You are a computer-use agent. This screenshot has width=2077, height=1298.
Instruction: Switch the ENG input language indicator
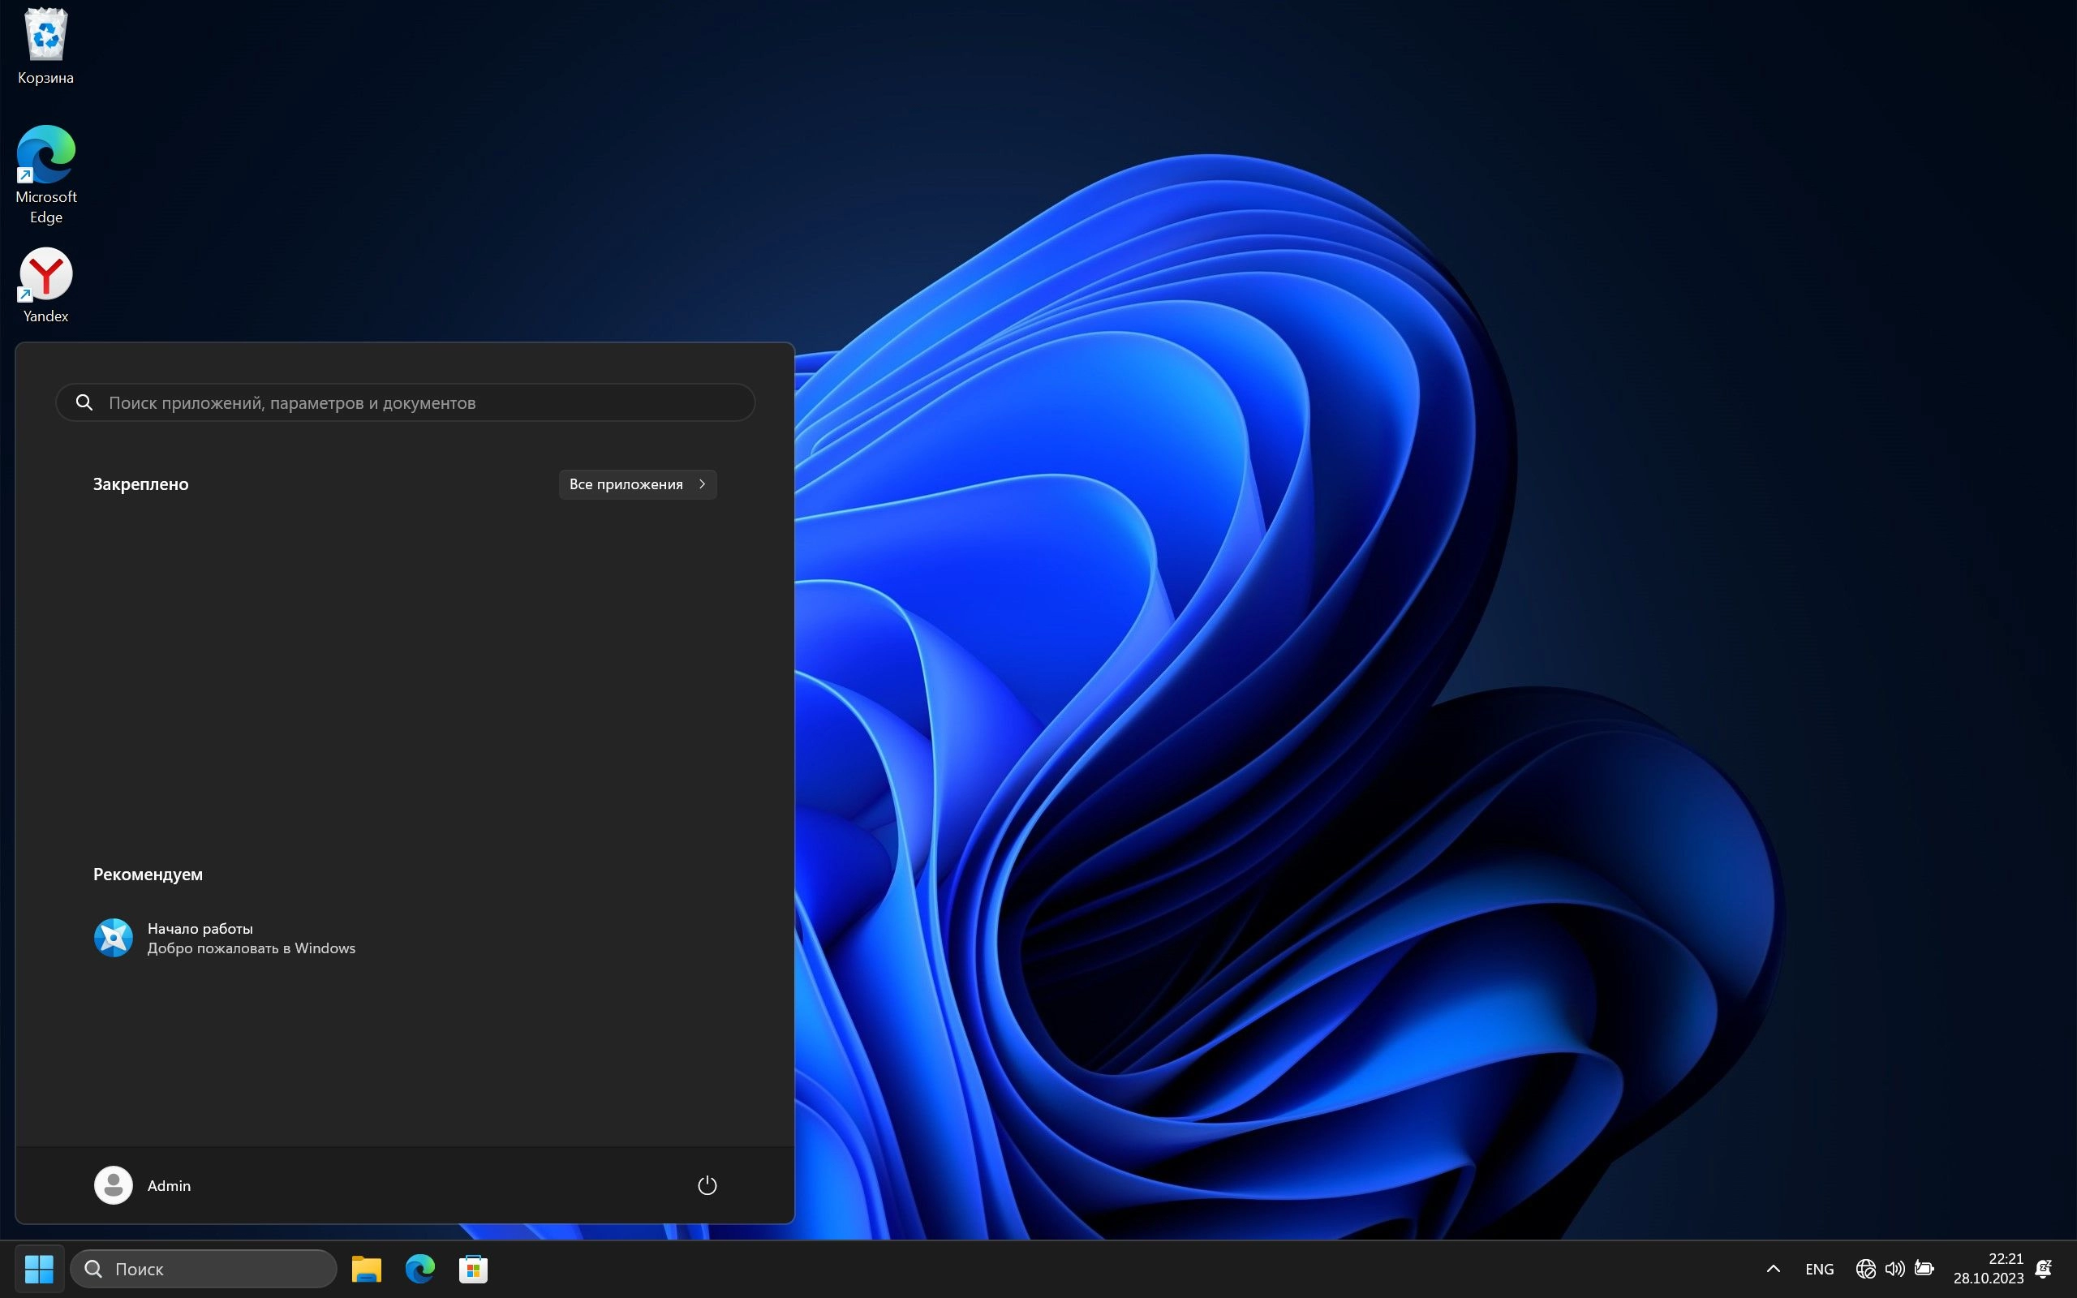click(x=1819, y=1268)
